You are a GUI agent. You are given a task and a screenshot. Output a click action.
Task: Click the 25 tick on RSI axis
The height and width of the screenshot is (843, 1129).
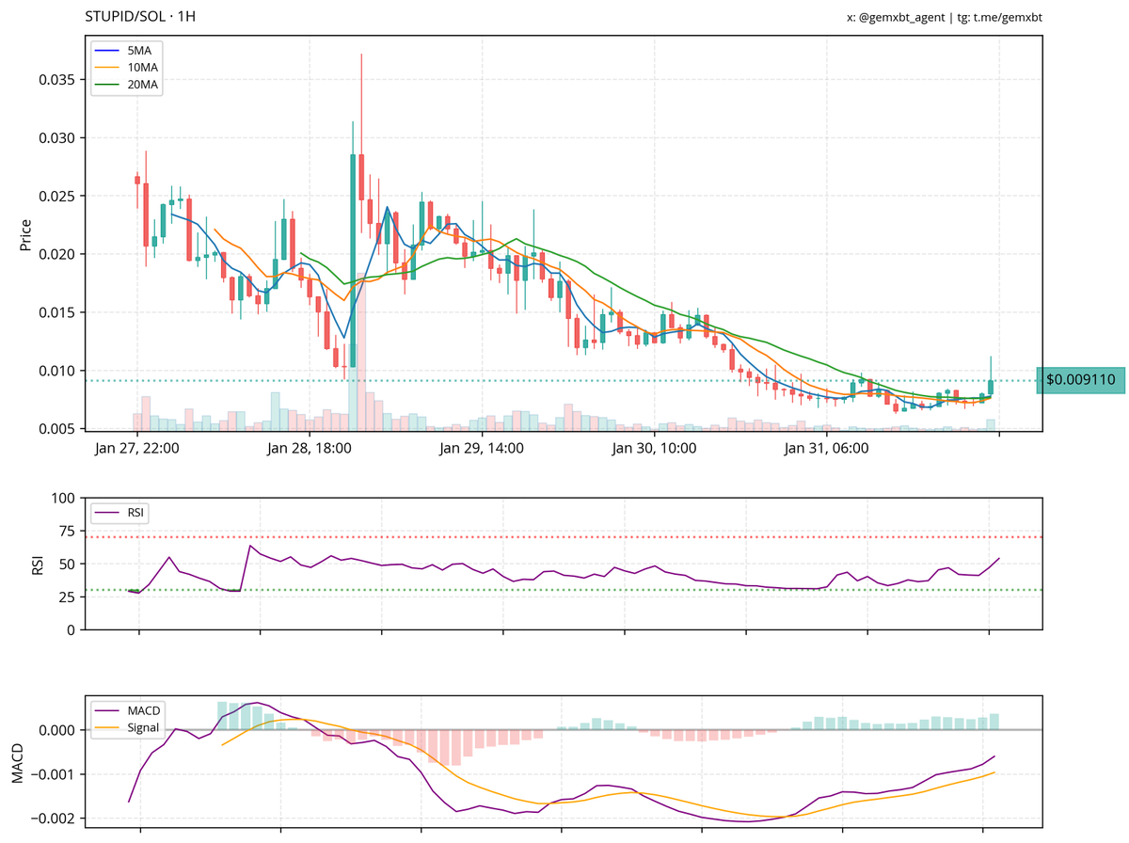[x=67, y=596]
